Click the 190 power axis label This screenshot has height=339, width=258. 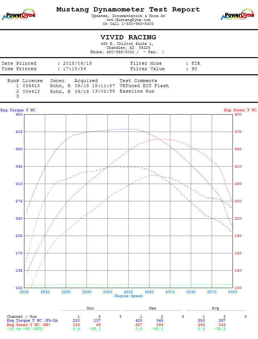(x=238, y=236)
